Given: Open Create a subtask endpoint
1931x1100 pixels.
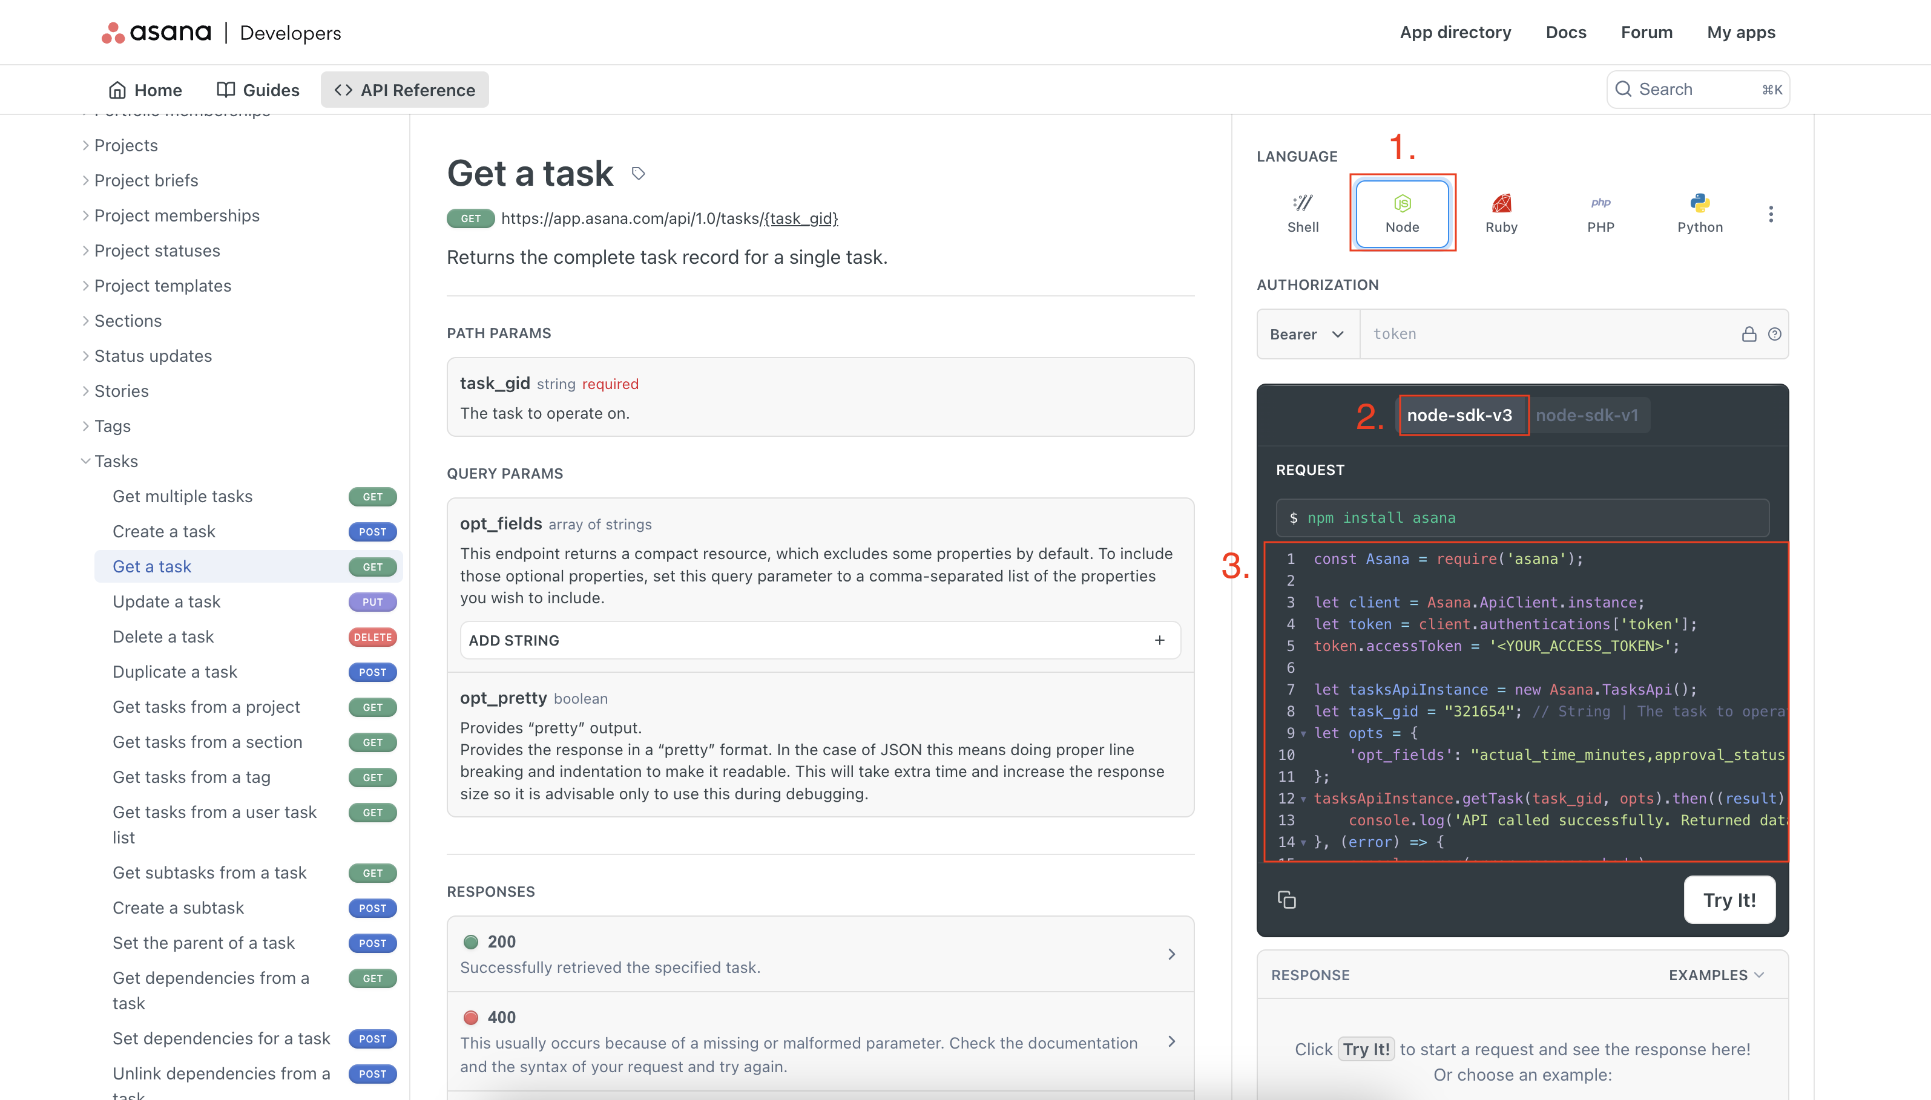Looking at the screenshot, I should pyautogui.click(x=249, y=908).
